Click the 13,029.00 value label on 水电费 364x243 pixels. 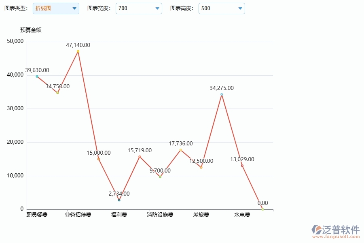point(241,159)
